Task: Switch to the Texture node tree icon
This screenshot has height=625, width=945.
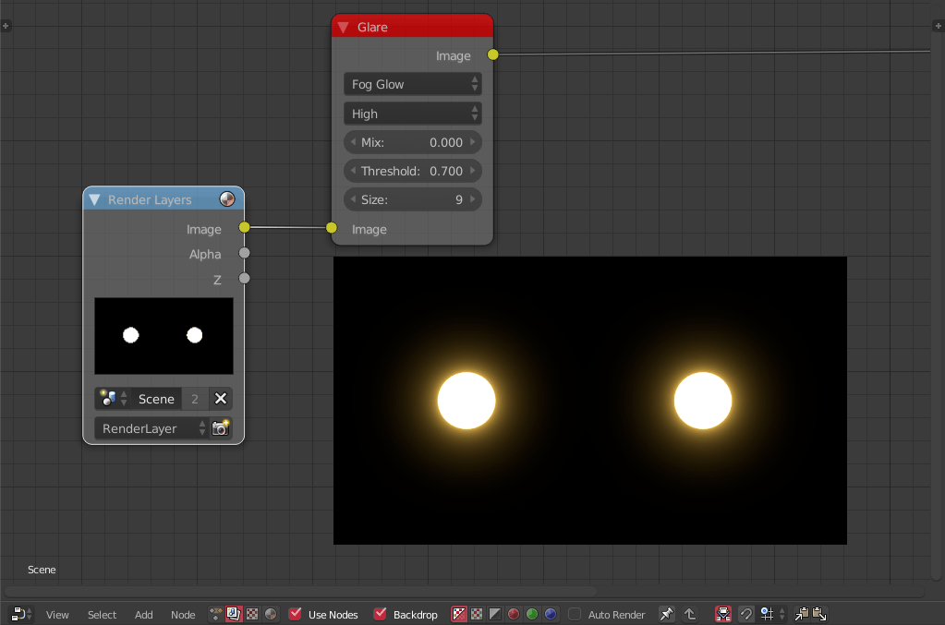Action: pyautogui.click(x=250, y=613)
